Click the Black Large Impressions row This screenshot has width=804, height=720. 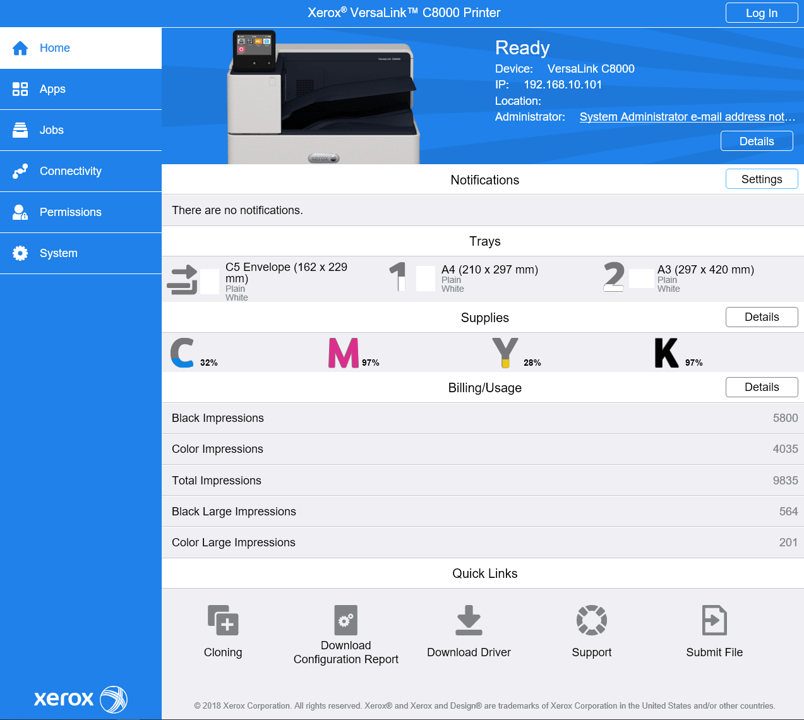483,512
